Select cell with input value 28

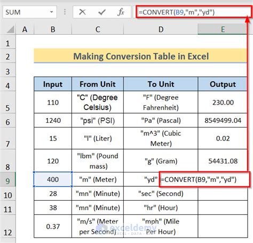(53, 193)
